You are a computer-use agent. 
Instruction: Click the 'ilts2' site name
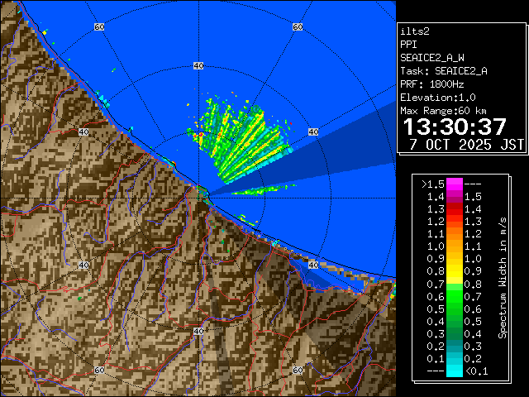pyautogui.click(x=415, y=31)
